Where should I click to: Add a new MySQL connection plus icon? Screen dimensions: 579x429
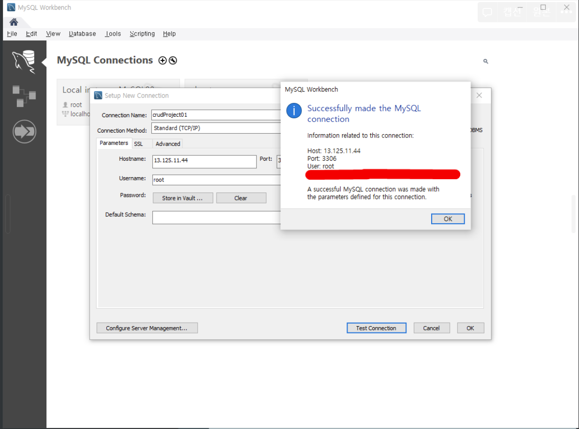(163, 60)
